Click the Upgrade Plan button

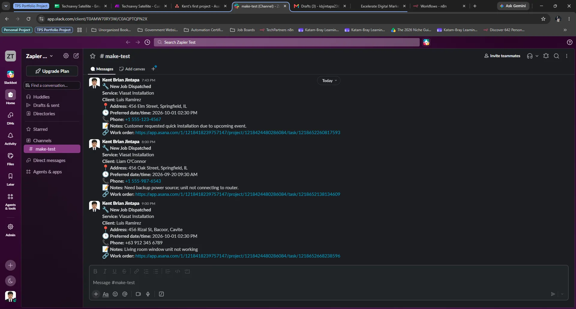(52, 71)
